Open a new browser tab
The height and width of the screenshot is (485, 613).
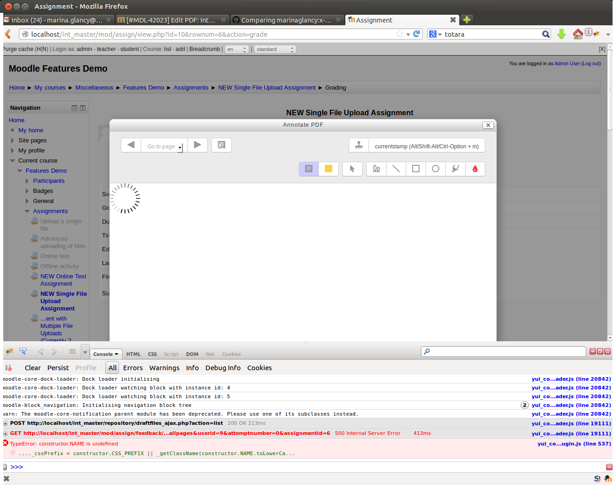[466, 20]
